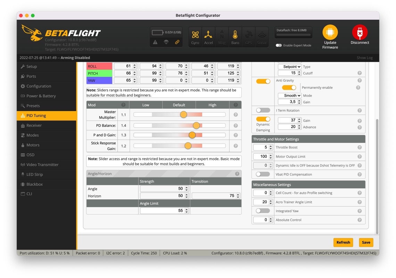Open the OSD tab
396x278 pixels.
tap(47, 155)
